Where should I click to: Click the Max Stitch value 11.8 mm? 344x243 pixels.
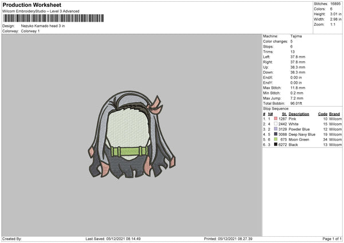(x=298, y=88)
